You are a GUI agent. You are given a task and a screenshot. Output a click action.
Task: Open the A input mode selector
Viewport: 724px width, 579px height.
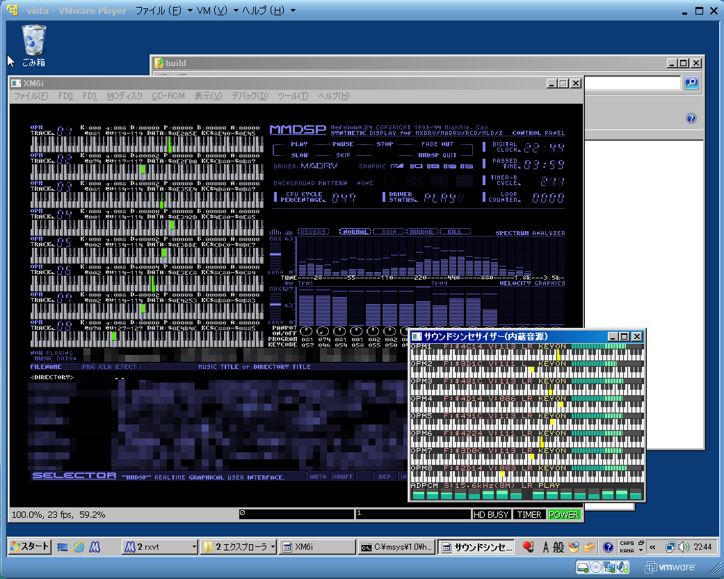tap(546, 548)
